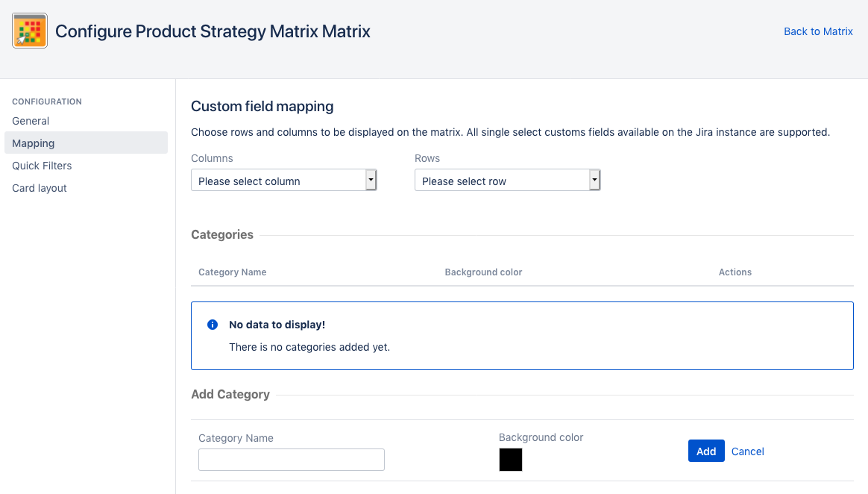868x494 pixels.
Task: Expand the Rows dropdown
Action: point(507,181)
